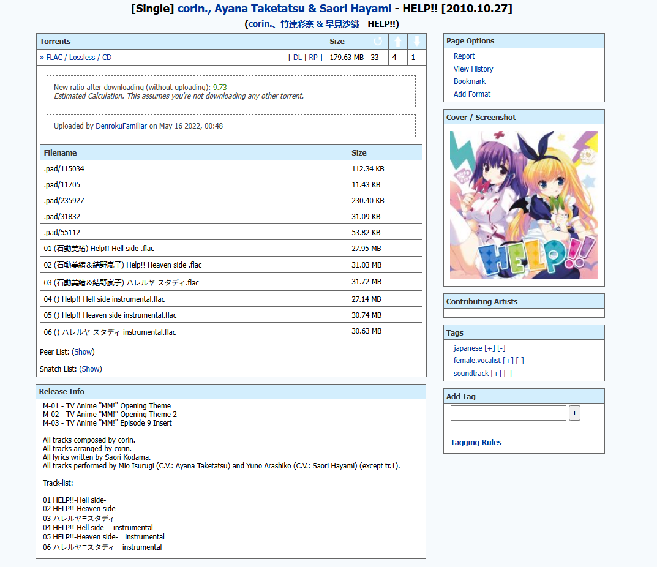Select file 01 Help!! Hell side .flac
Image resolution: width=657 pixels, height=567 pixels.
(231, 248)
